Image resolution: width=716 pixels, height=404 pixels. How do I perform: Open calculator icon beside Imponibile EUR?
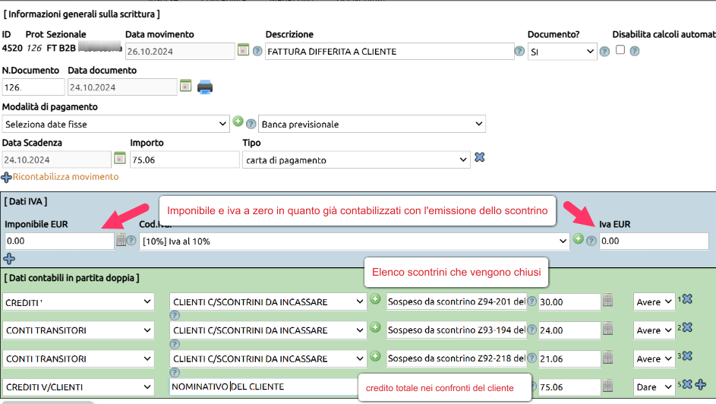click(x=121, y=240)
